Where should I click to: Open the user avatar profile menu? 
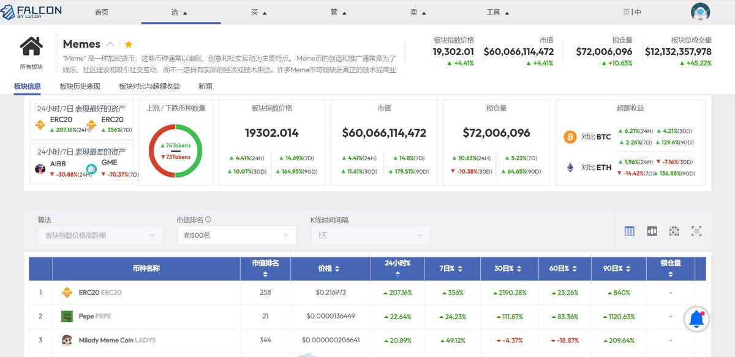(x=700, y=12)
